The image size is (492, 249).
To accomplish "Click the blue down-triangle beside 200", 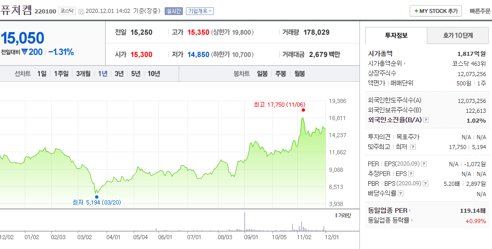I will pos(24,52).
